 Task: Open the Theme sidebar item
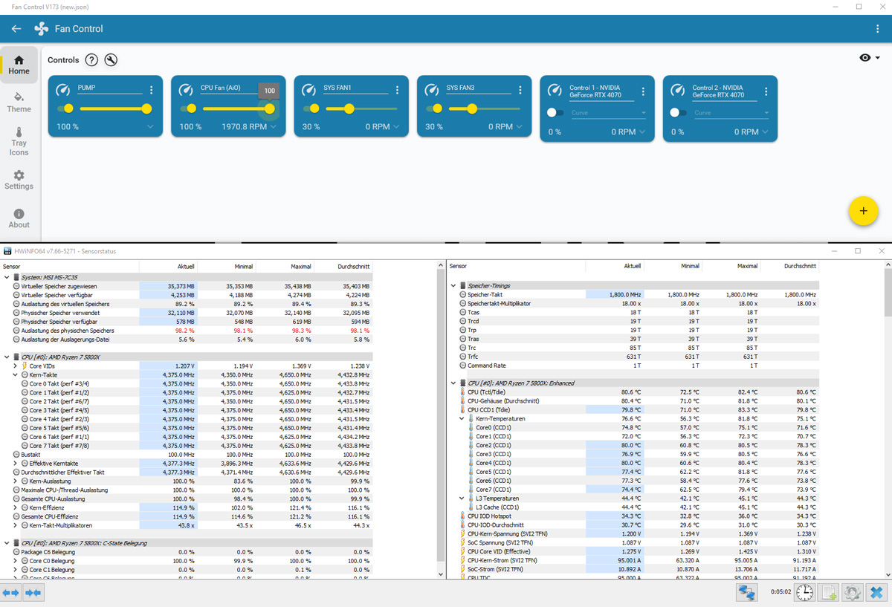coord(19,103)
